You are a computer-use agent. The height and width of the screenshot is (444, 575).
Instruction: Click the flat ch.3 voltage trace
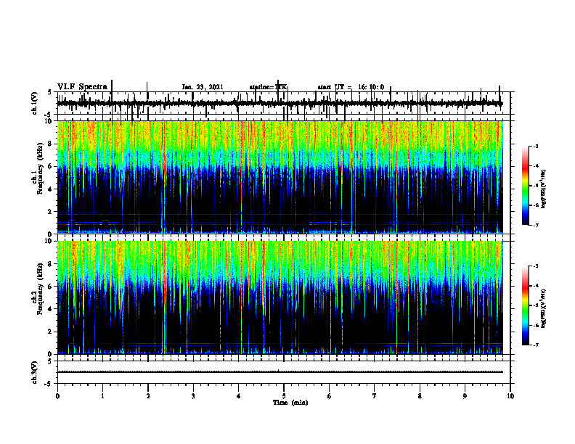280,372
